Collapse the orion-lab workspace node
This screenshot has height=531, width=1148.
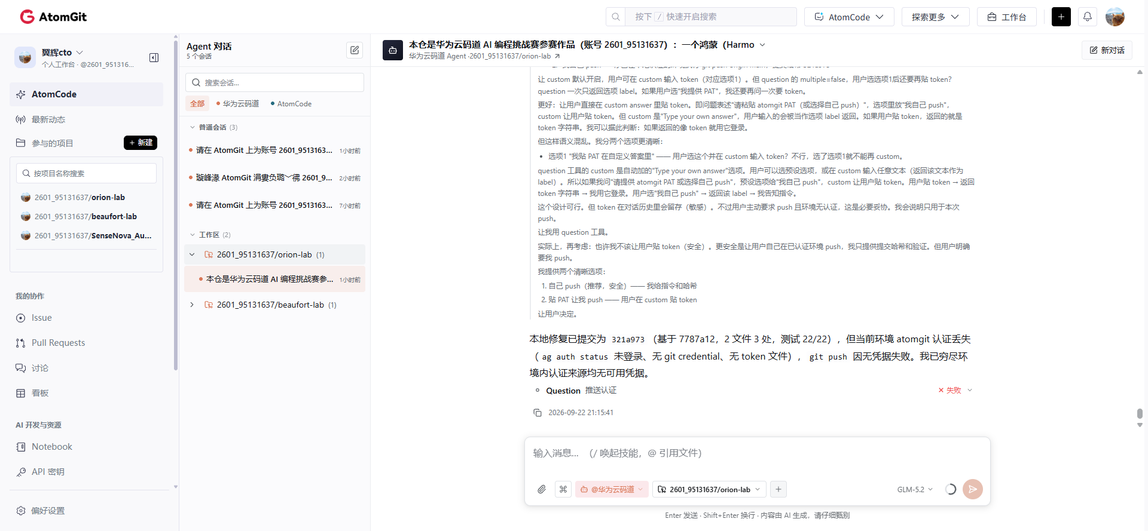pos(192,254)
